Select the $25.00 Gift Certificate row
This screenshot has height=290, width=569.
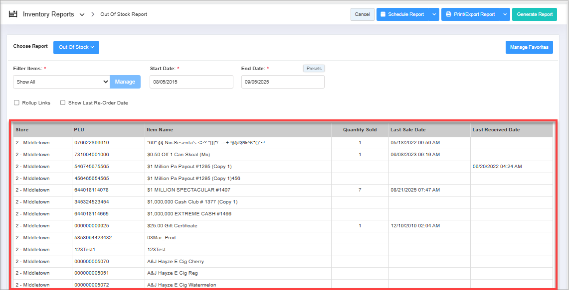pyautogui.click(x=172, y=226)
